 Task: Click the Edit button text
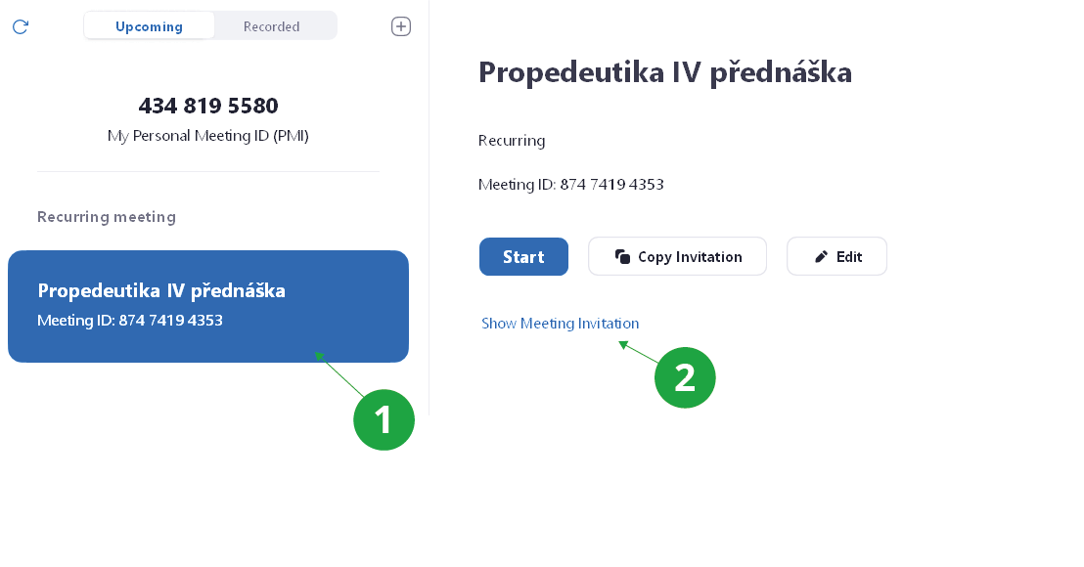pyautogui.click(x=849, y=257)
